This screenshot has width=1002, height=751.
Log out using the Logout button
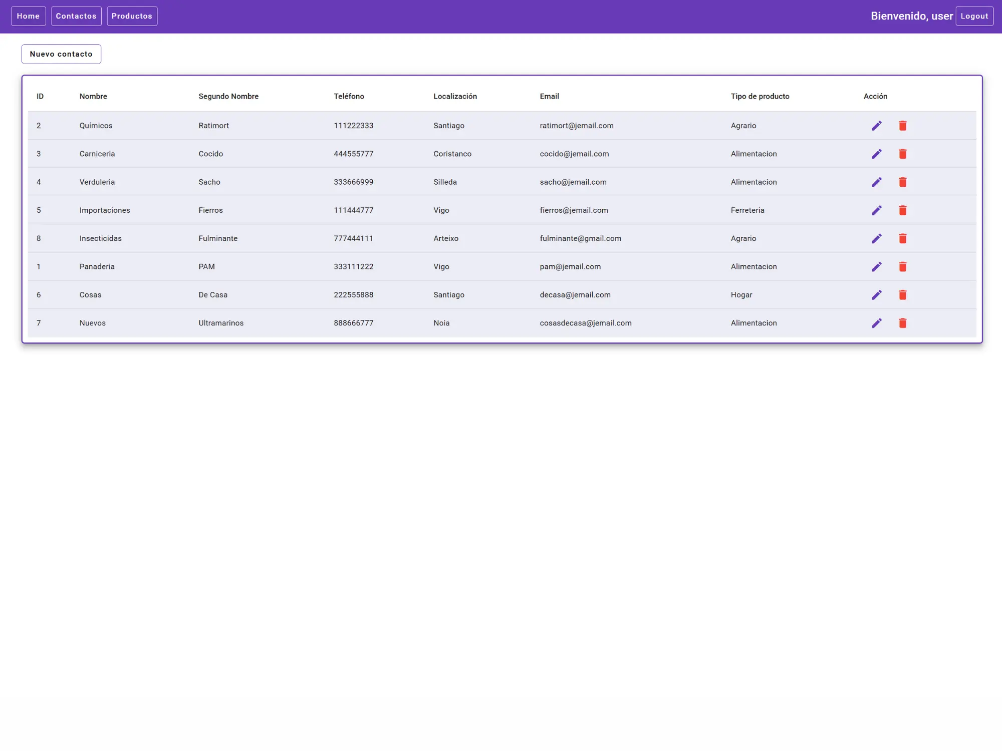click(974, 16)
